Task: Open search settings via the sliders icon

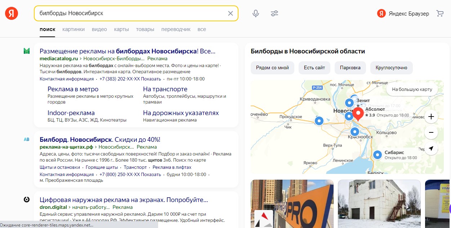Action: 274,13
